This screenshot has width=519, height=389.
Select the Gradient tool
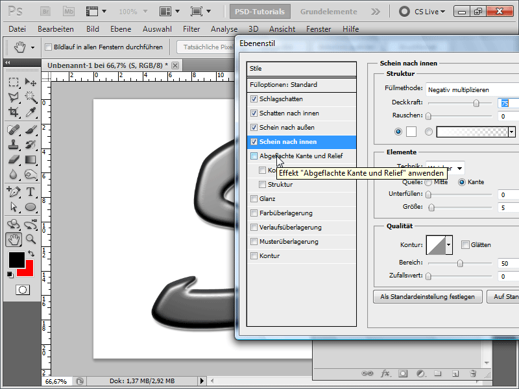coord(30,159)
